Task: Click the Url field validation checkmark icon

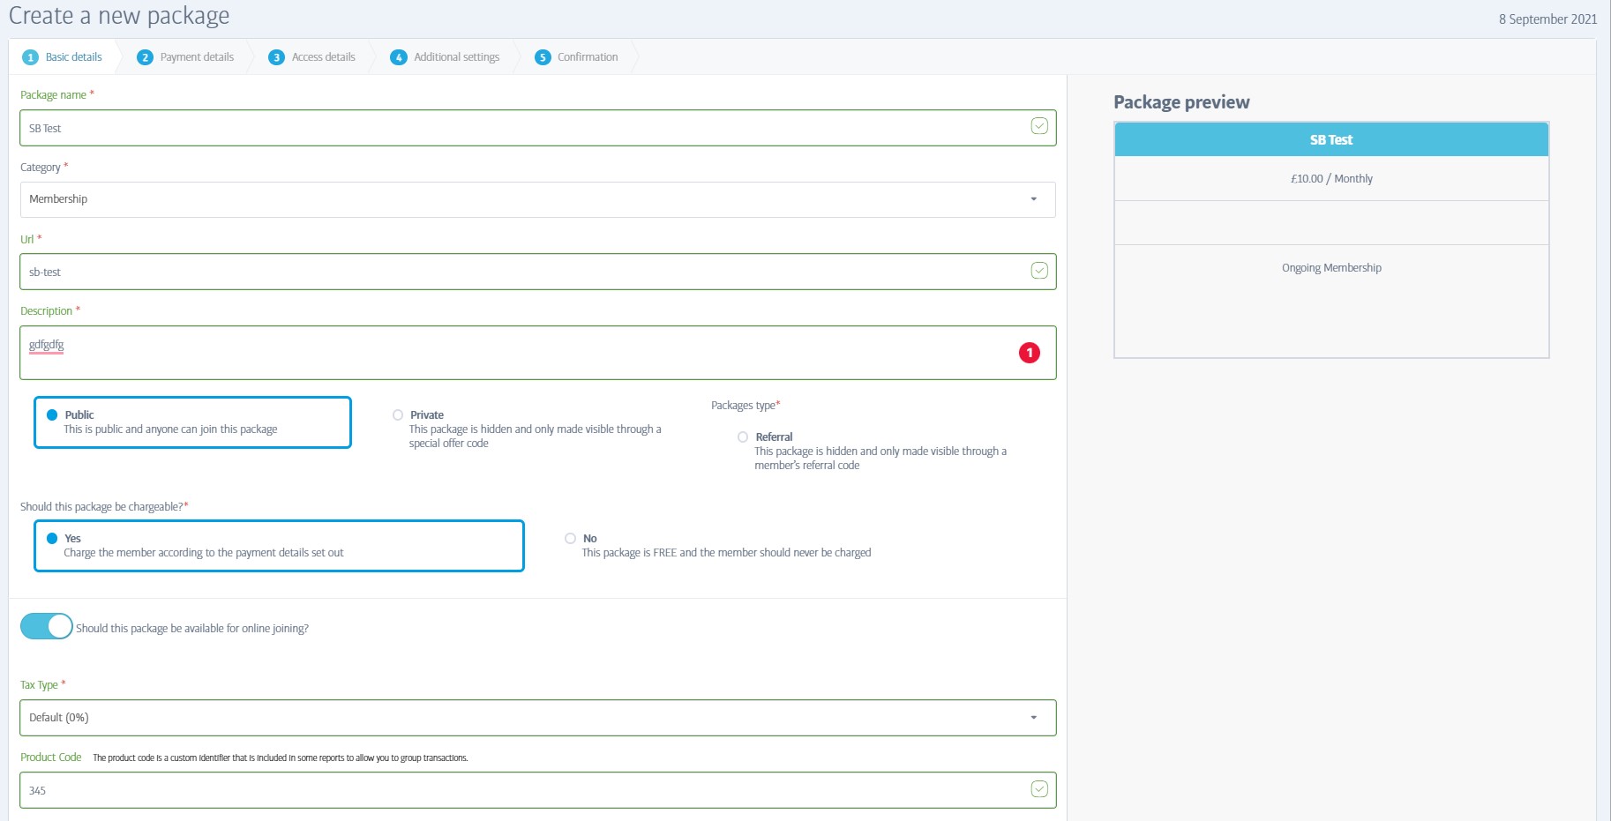Action: pos(1039,270)
